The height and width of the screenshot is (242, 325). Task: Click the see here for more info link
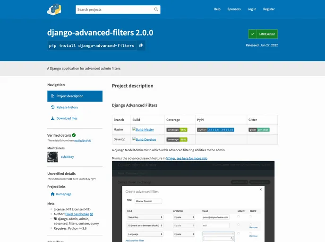[192, 158]
